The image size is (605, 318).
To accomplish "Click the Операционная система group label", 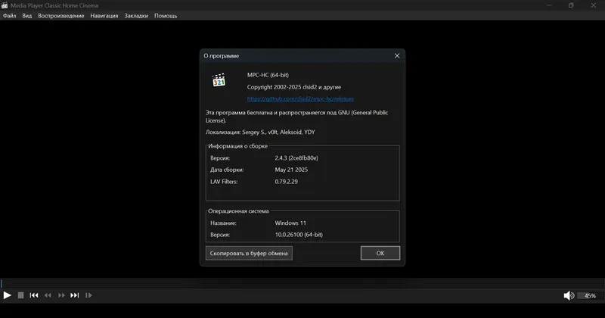I will tap(238, 211).
